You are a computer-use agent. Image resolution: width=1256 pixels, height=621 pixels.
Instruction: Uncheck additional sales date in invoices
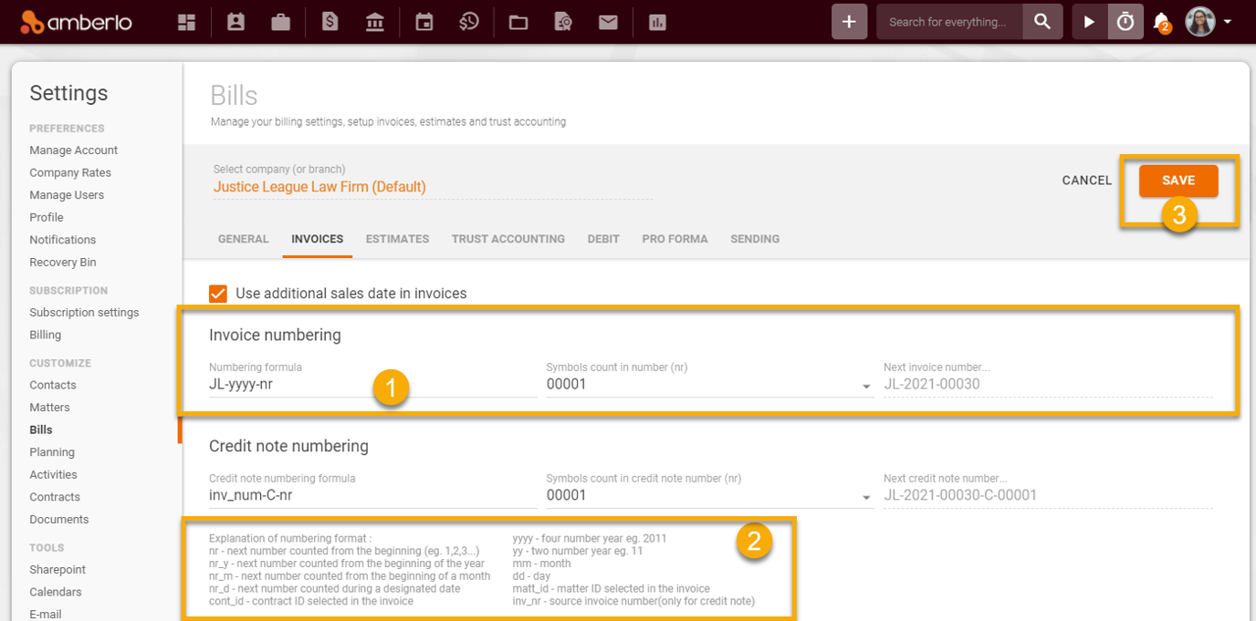tap(217, 294)
